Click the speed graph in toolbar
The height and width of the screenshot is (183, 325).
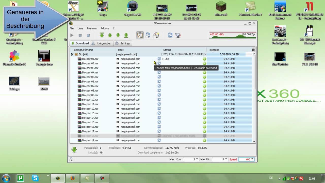pos(233,35)
